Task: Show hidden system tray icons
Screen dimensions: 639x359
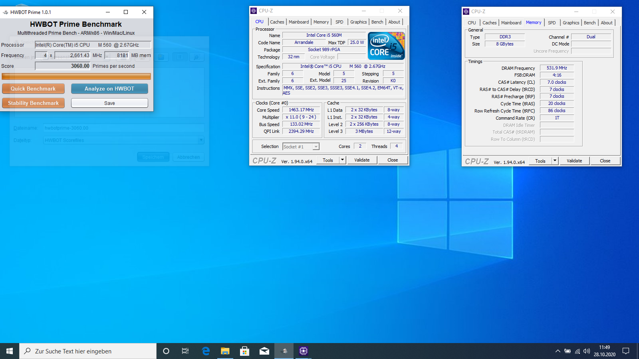Action: coord(558,351)
